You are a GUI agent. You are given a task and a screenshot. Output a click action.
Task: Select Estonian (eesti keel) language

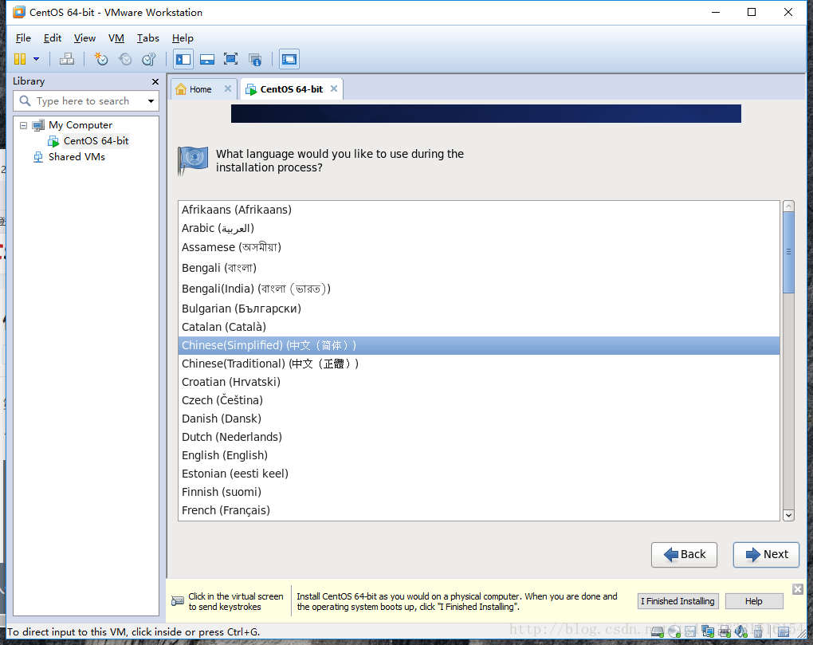(x=478, y=474)
